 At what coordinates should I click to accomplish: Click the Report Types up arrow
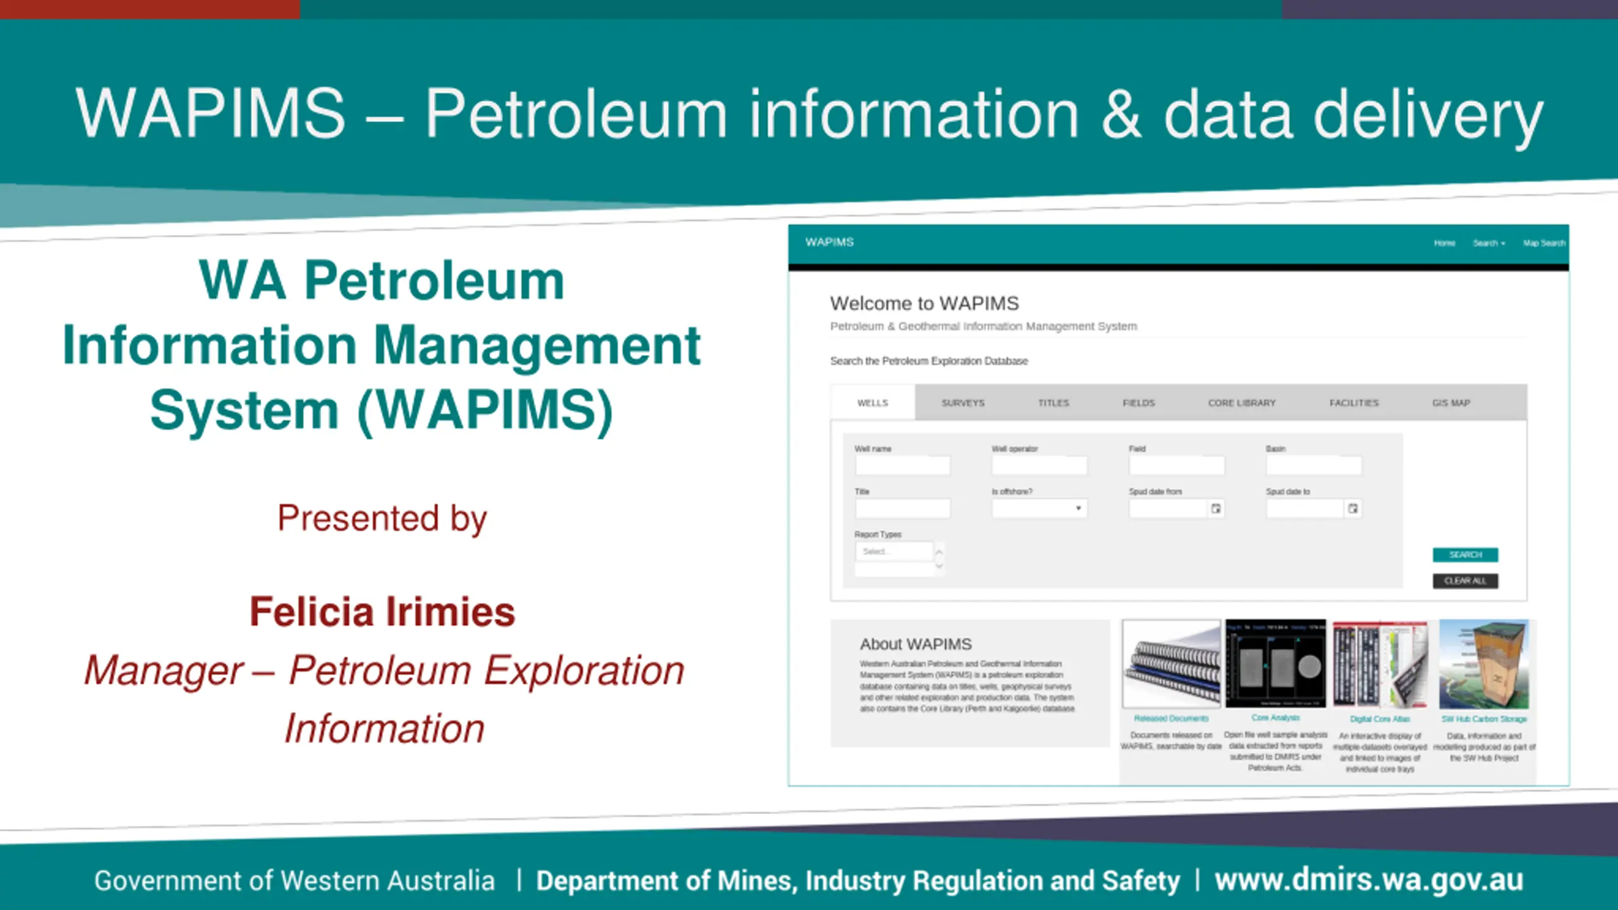tap(939, 552)
